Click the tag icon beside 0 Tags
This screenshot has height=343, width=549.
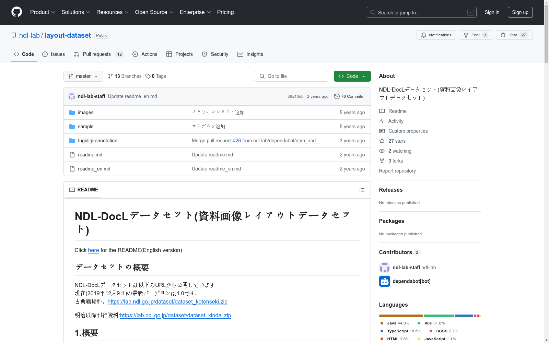[148, 76]
